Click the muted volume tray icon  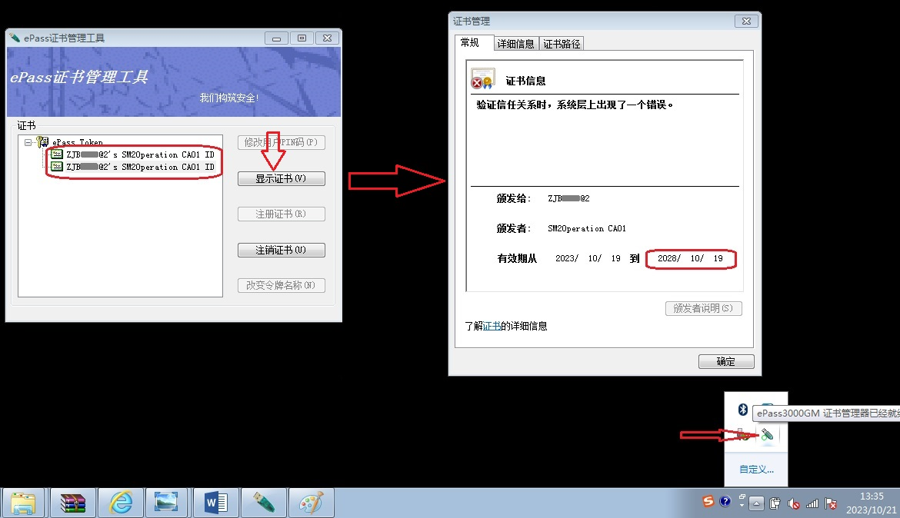794,503
